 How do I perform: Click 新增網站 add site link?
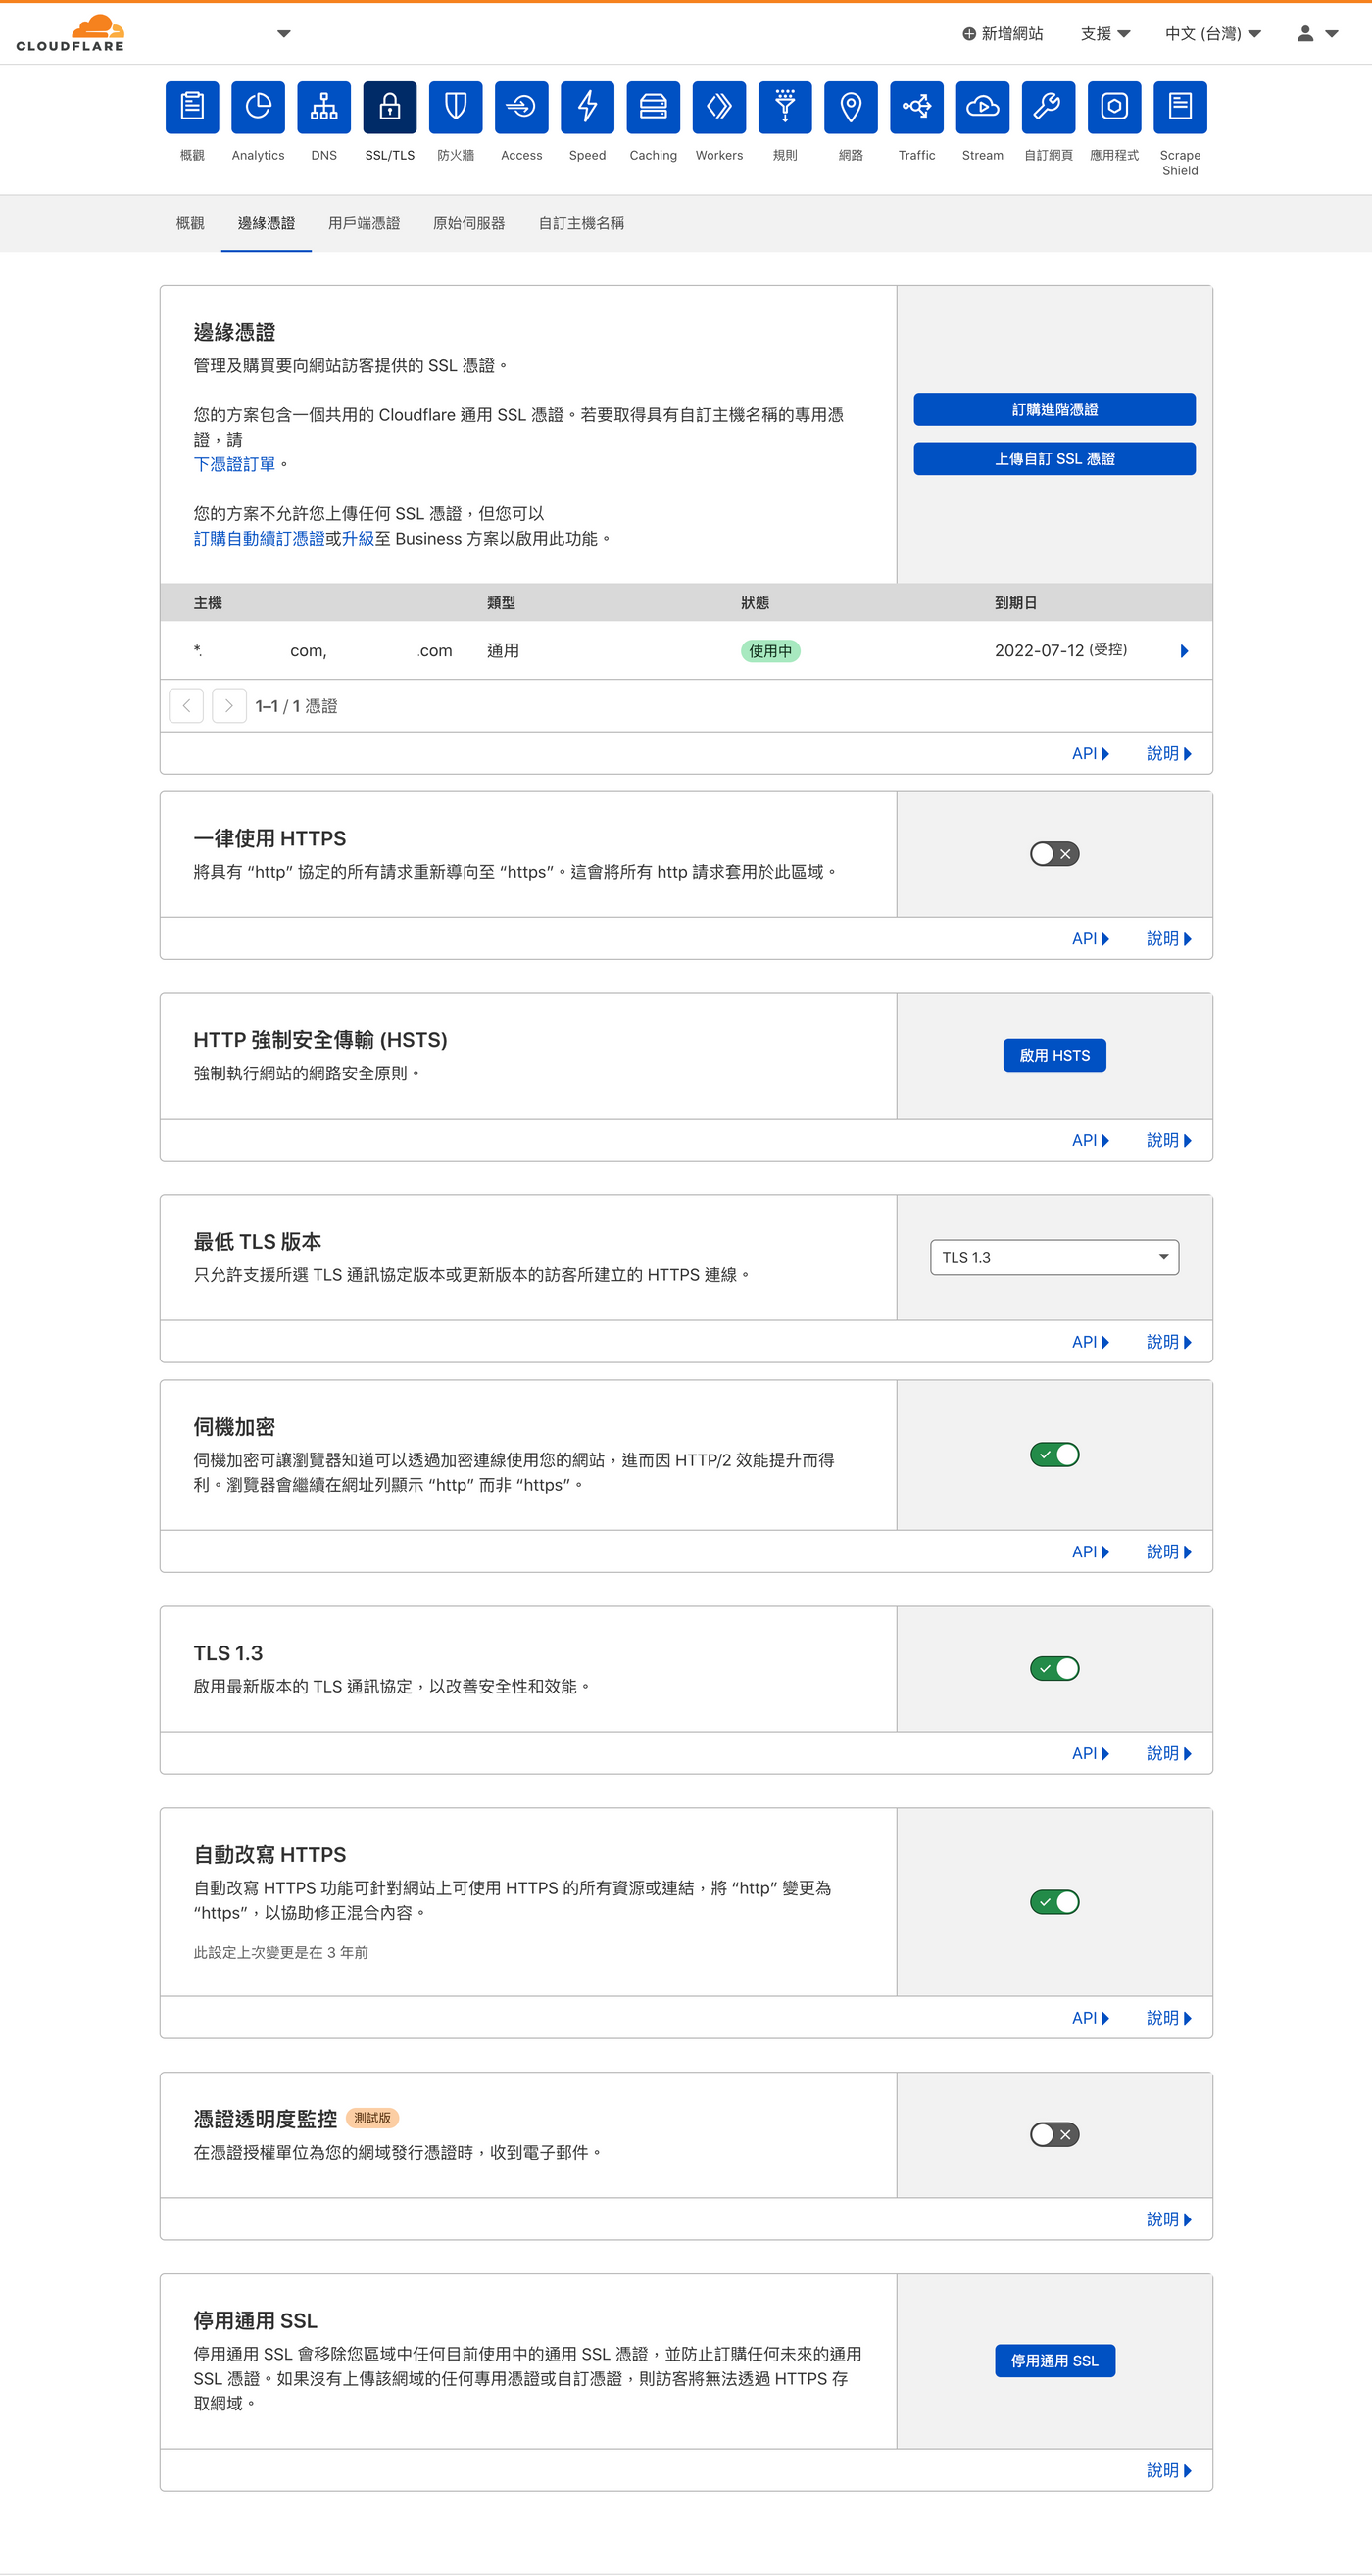click(1003, 34)
